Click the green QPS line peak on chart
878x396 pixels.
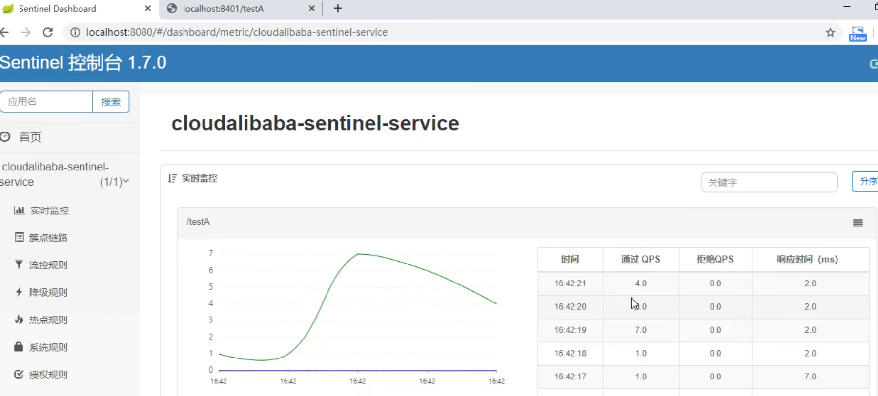click(358, 254)
